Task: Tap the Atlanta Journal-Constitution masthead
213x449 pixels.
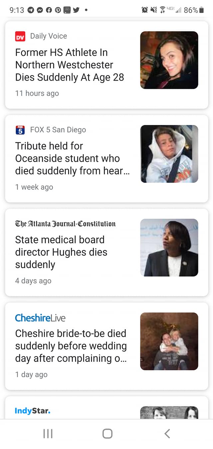Action: (x=65, y=224)
